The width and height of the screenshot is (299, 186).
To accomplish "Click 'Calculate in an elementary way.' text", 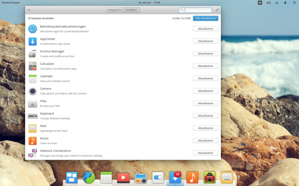I will click(x=58, y=69).
